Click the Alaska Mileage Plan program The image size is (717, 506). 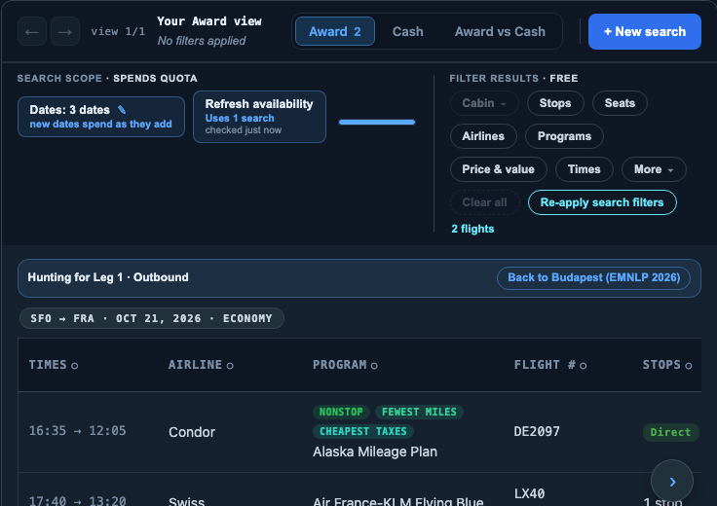tap(375, 452)
